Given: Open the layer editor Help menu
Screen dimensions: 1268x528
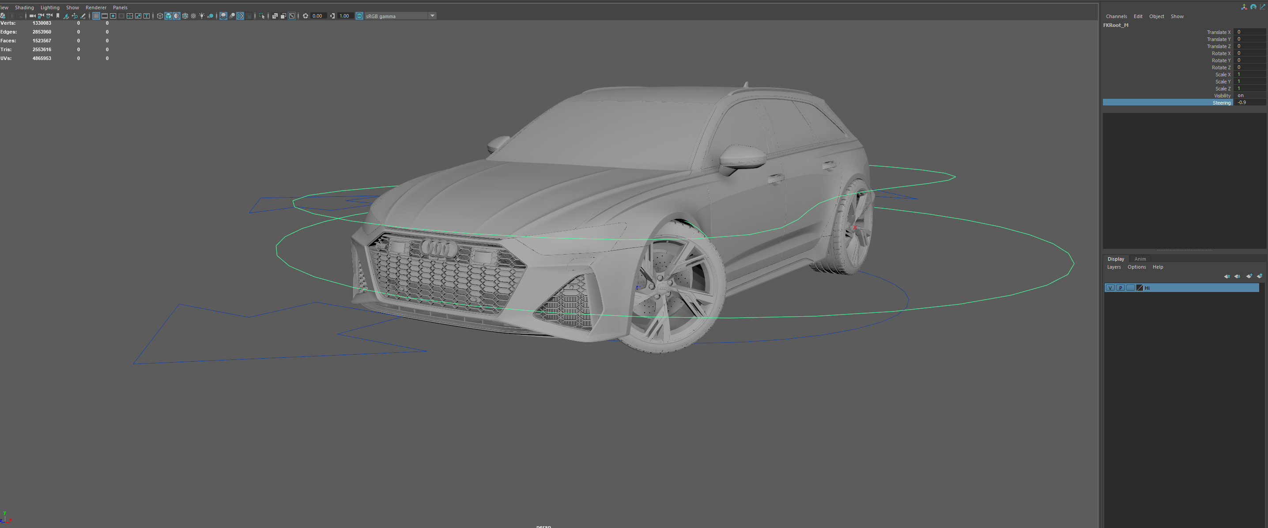Looking at the screenshot, I should pos(1158,267).
